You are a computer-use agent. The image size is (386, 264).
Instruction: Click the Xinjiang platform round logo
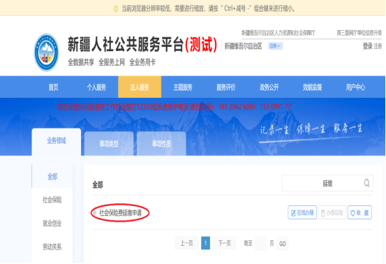[46, 52]
